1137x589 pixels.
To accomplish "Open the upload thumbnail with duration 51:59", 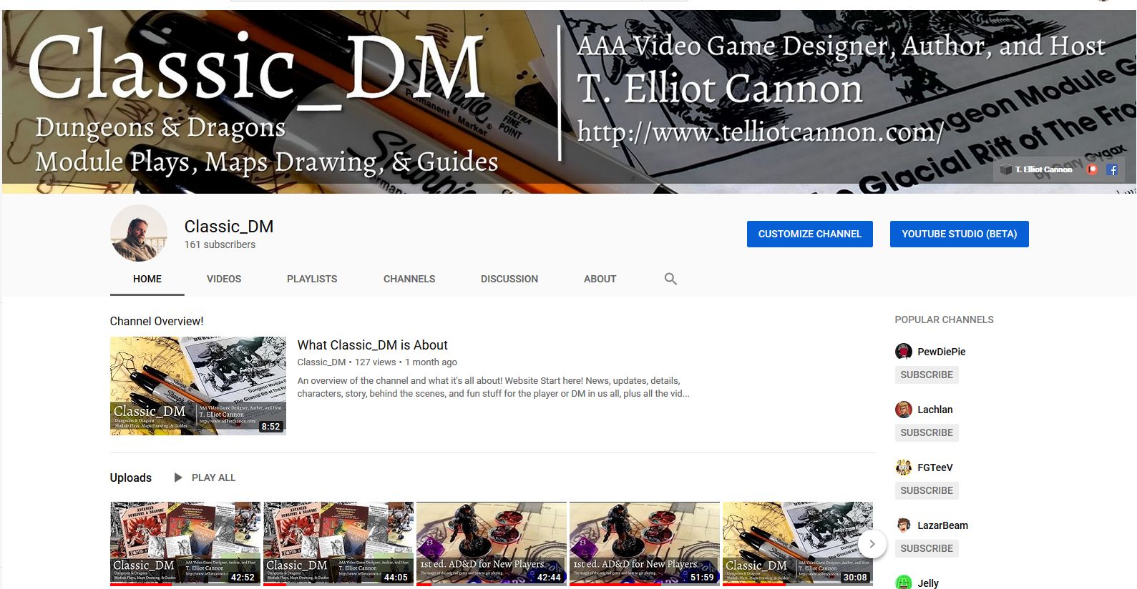I will click(x=645, y=543).
